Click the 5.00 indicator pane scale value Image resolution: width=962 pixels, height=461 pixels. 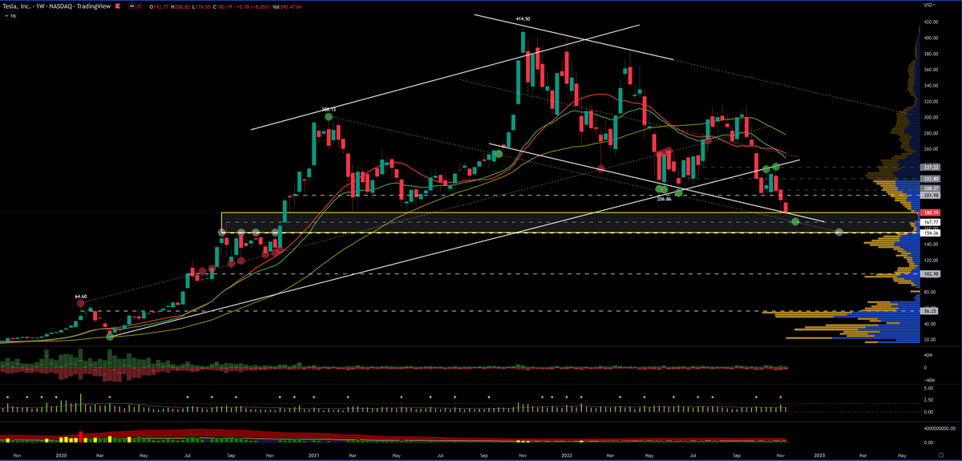coord(928,389)
